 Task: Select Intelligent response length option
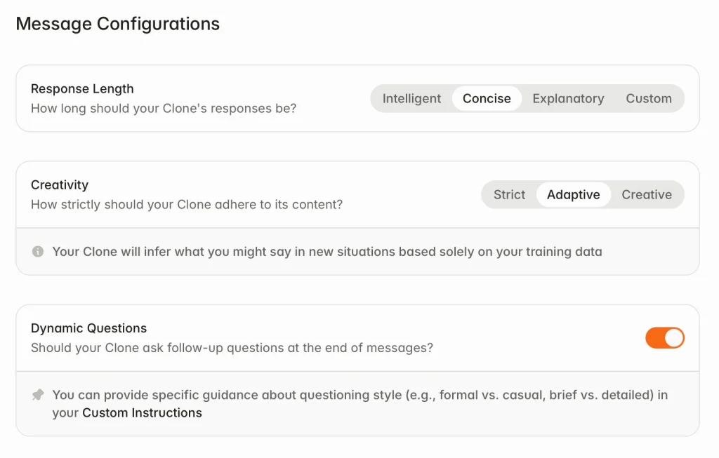[x=411, y=98]
